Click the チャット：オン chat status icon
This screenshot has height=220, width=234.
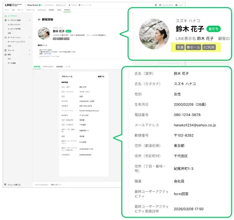tap(80, 5)
